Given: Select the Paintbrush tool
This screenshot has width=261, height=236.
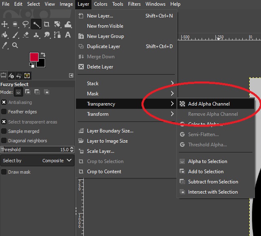Looking at the screenshot, I should coord(15,35).
